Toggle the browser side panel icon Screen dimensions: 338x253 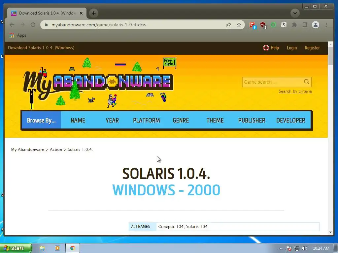click(x=305, y=25)
